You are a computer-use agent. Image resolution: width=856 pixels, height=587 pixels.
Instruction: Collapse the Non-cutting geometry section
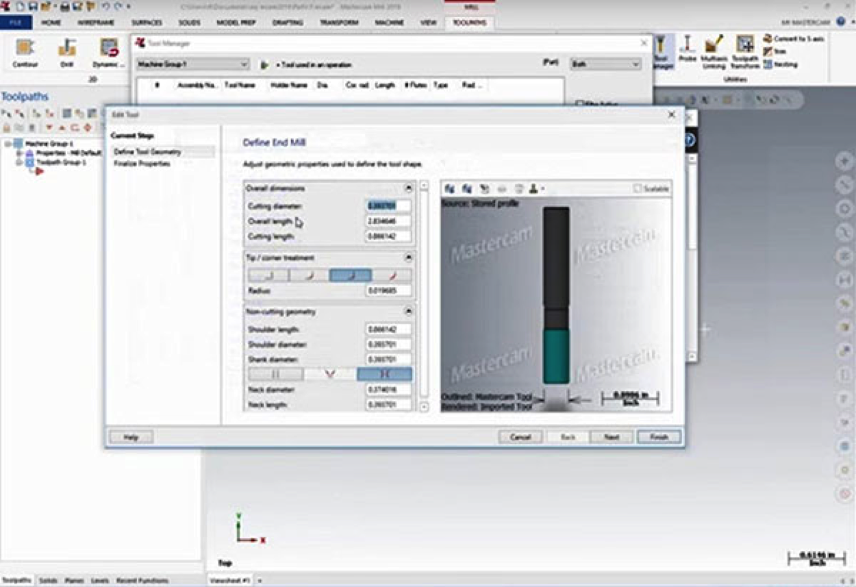[408, 312]
